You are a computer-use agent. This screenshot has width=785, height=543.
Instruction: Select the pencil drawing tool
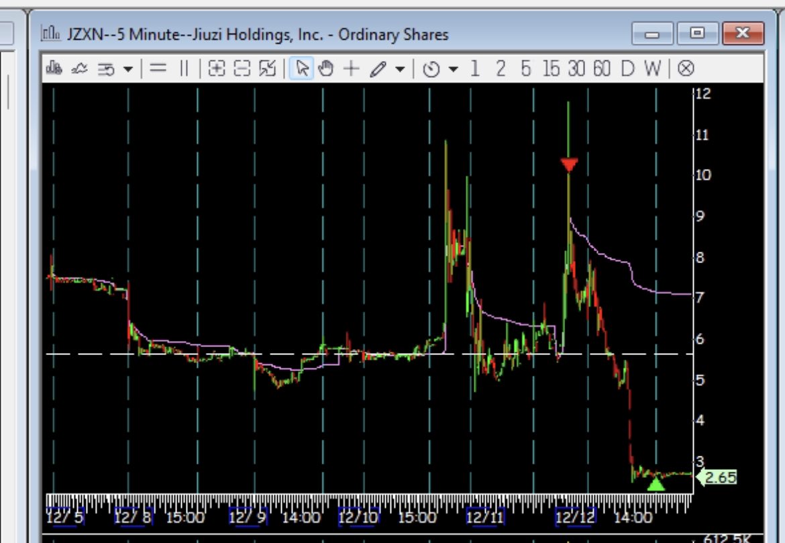click(x=378, y=68)
